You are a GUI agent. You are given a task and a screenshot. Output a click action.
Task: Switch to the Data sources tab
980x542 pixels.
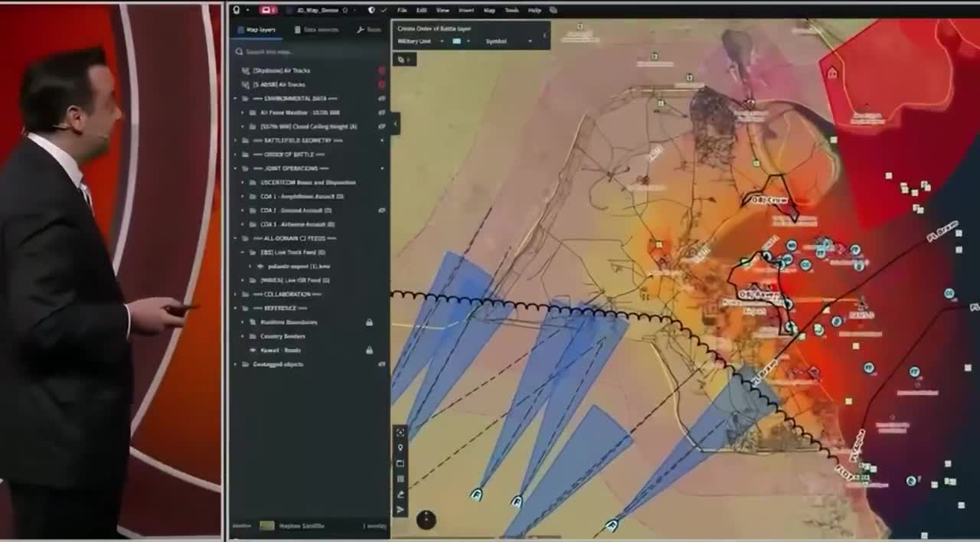[x=316, y=30]
